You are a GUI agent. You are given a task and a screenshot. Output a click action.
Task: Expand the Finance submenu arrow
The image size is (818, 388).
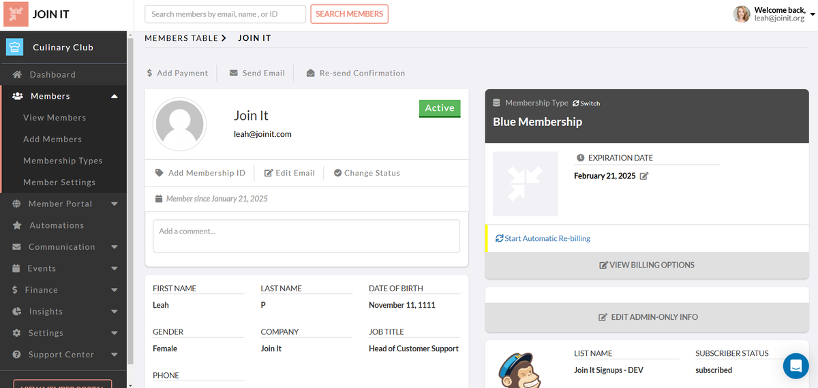(115, 290)
